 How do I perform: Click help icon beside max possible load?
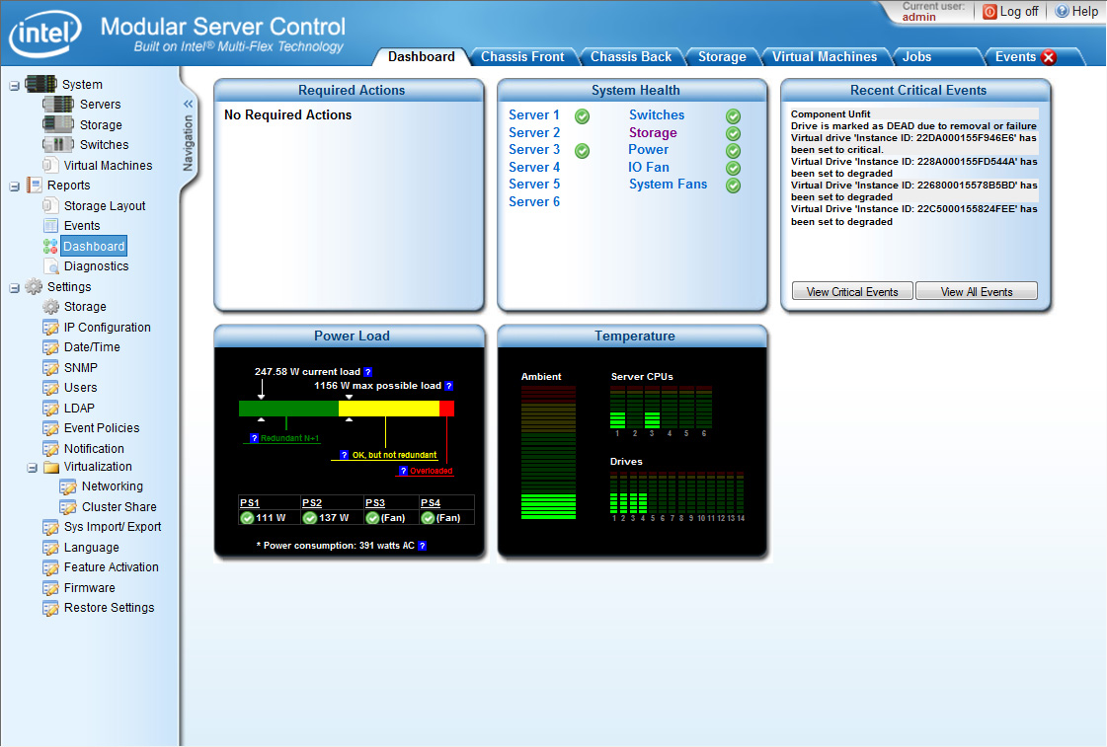point(449,386)
